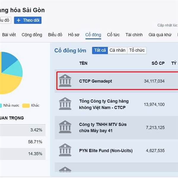Switch to the Hồ sơ tab
178x178 pixels.
74,35
